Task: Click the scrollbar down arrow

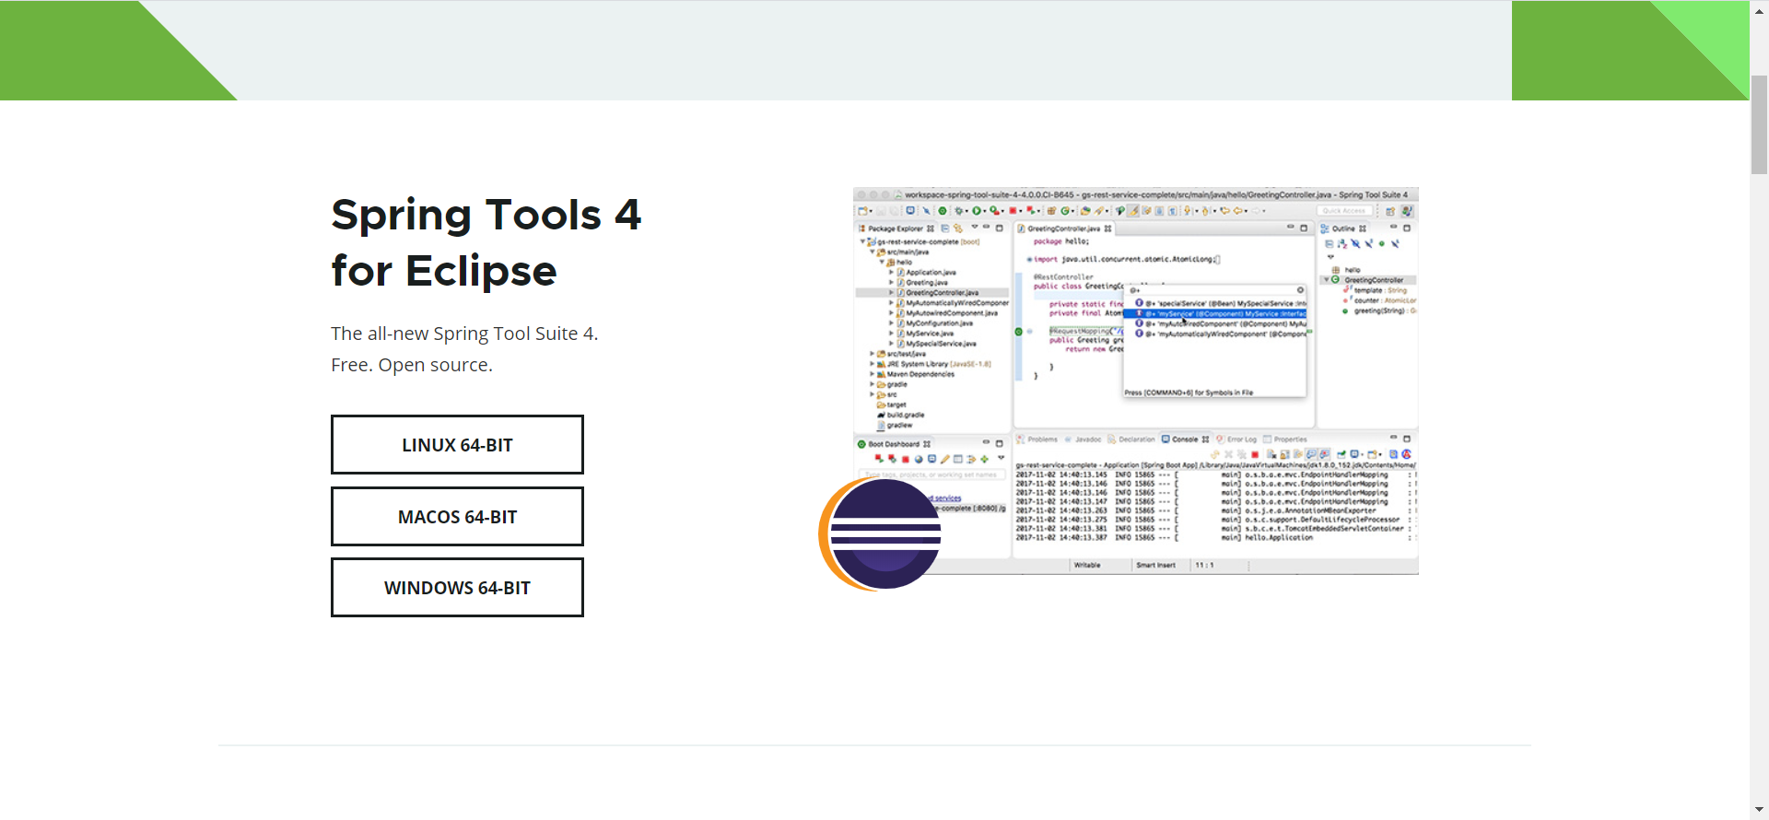Action: click(x=1759, y=810)
